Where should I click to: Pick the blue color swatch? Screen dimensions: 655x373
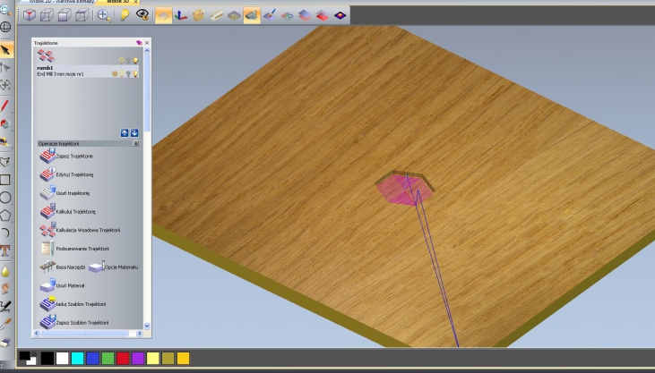[92, 358]
